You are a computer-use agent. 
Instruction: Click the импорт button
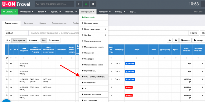(x=185, y=40)
